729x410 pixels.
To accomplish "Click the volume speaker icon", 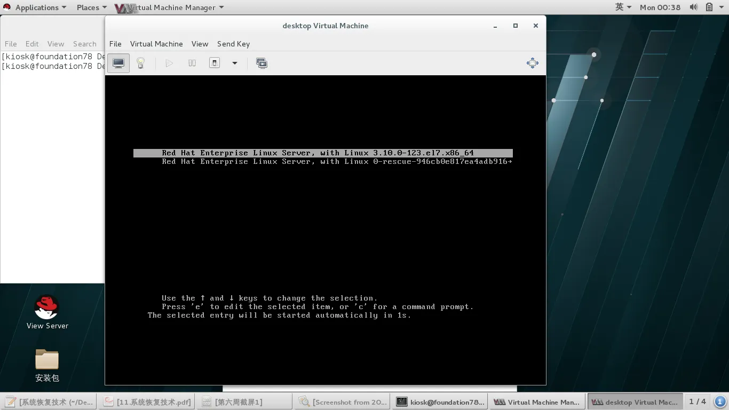I will (694, 7).
